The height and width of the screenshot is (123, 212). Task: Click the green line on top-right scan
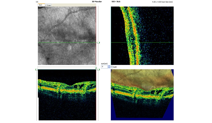click(x=155, y=42)
